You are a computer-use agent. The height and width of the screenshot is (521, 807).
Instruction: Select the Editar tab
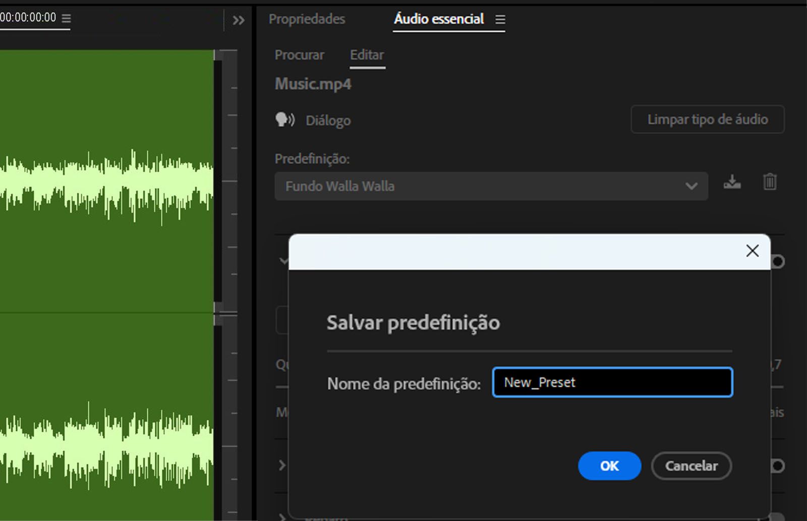(367, 54)
